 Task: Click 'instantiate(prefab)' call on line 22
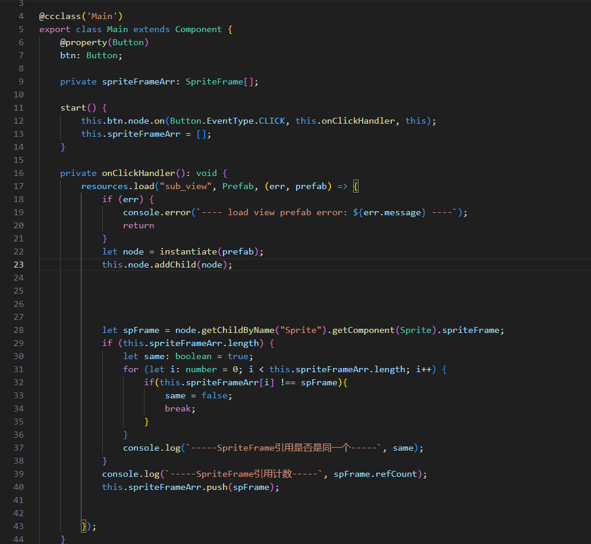click(209, 251)
